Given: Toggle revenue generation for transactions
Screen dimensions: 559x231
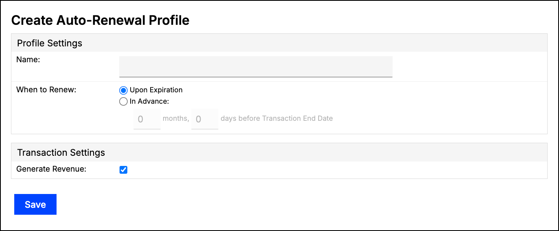Looking at the screenshot, I should coord(123,170).
